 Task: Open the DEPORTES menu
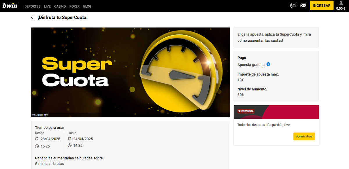(33, 6)
